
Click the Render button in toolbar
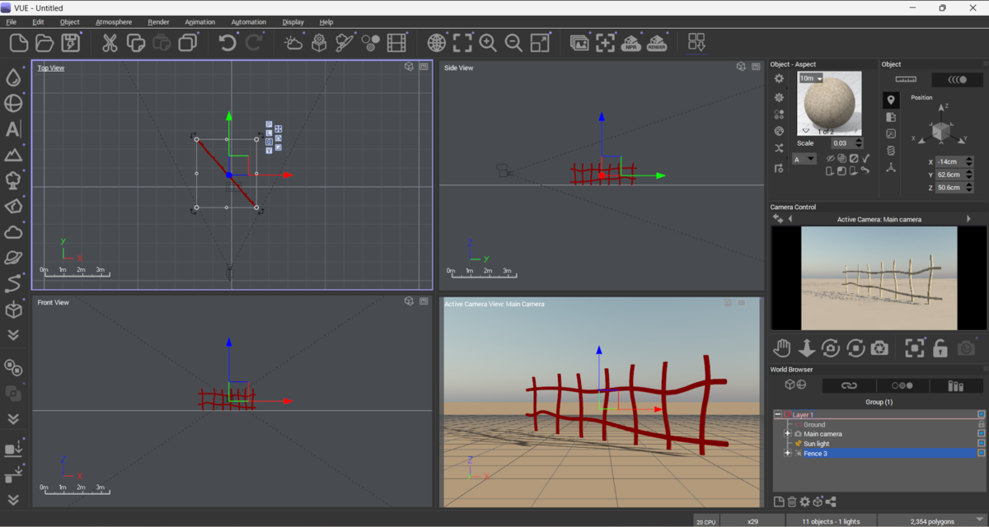pos(657,42)
